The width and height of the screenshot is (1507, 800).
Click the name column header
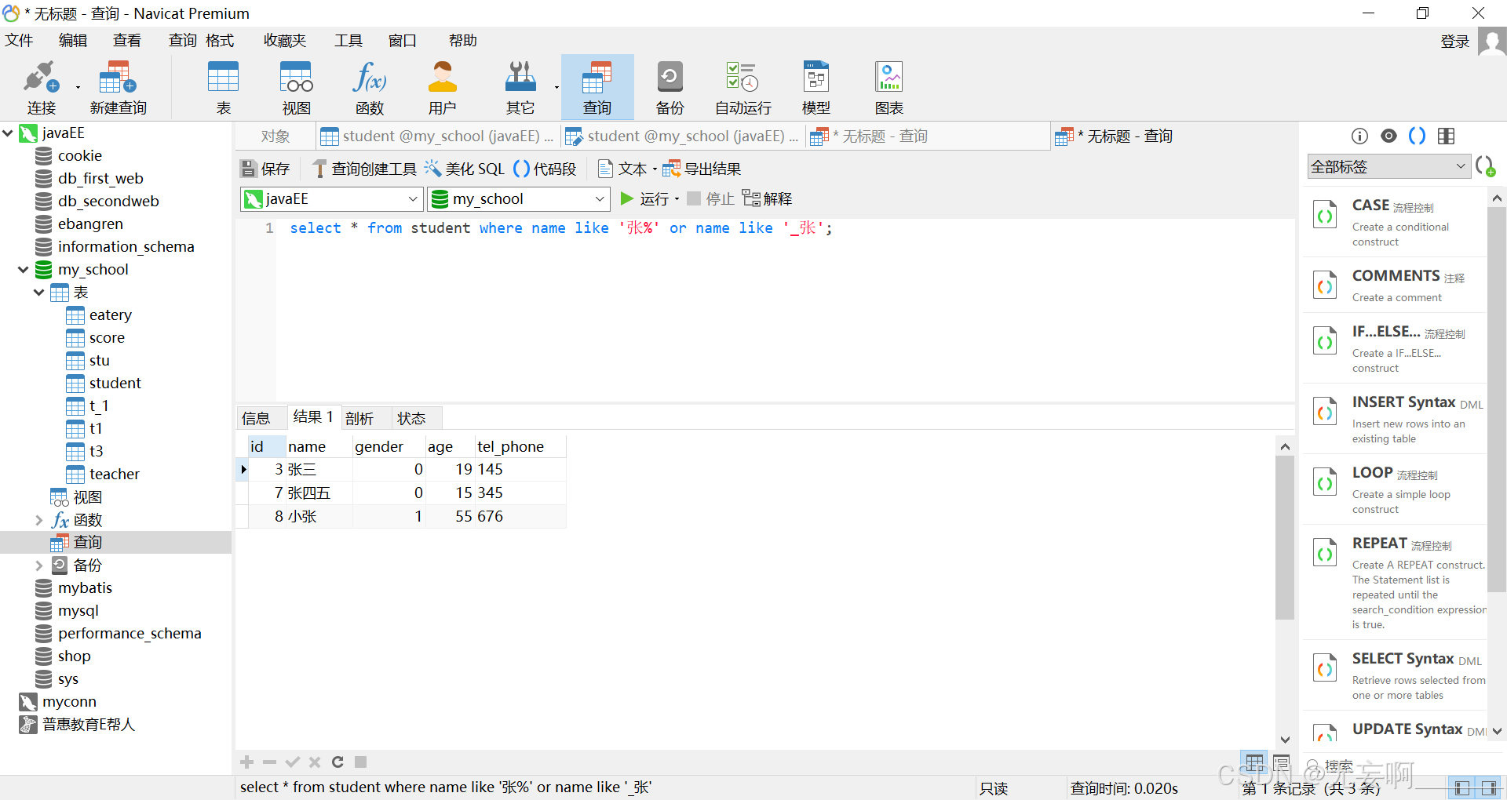point(319,446)
